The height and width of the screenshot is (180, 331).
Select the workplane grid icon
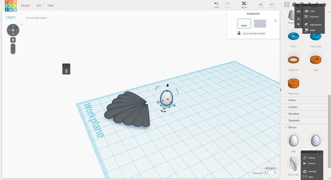(287, 4)
